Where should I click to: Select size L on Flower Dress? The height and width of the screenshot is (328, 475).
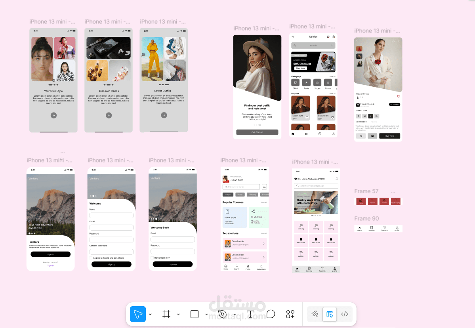point(371,116)
